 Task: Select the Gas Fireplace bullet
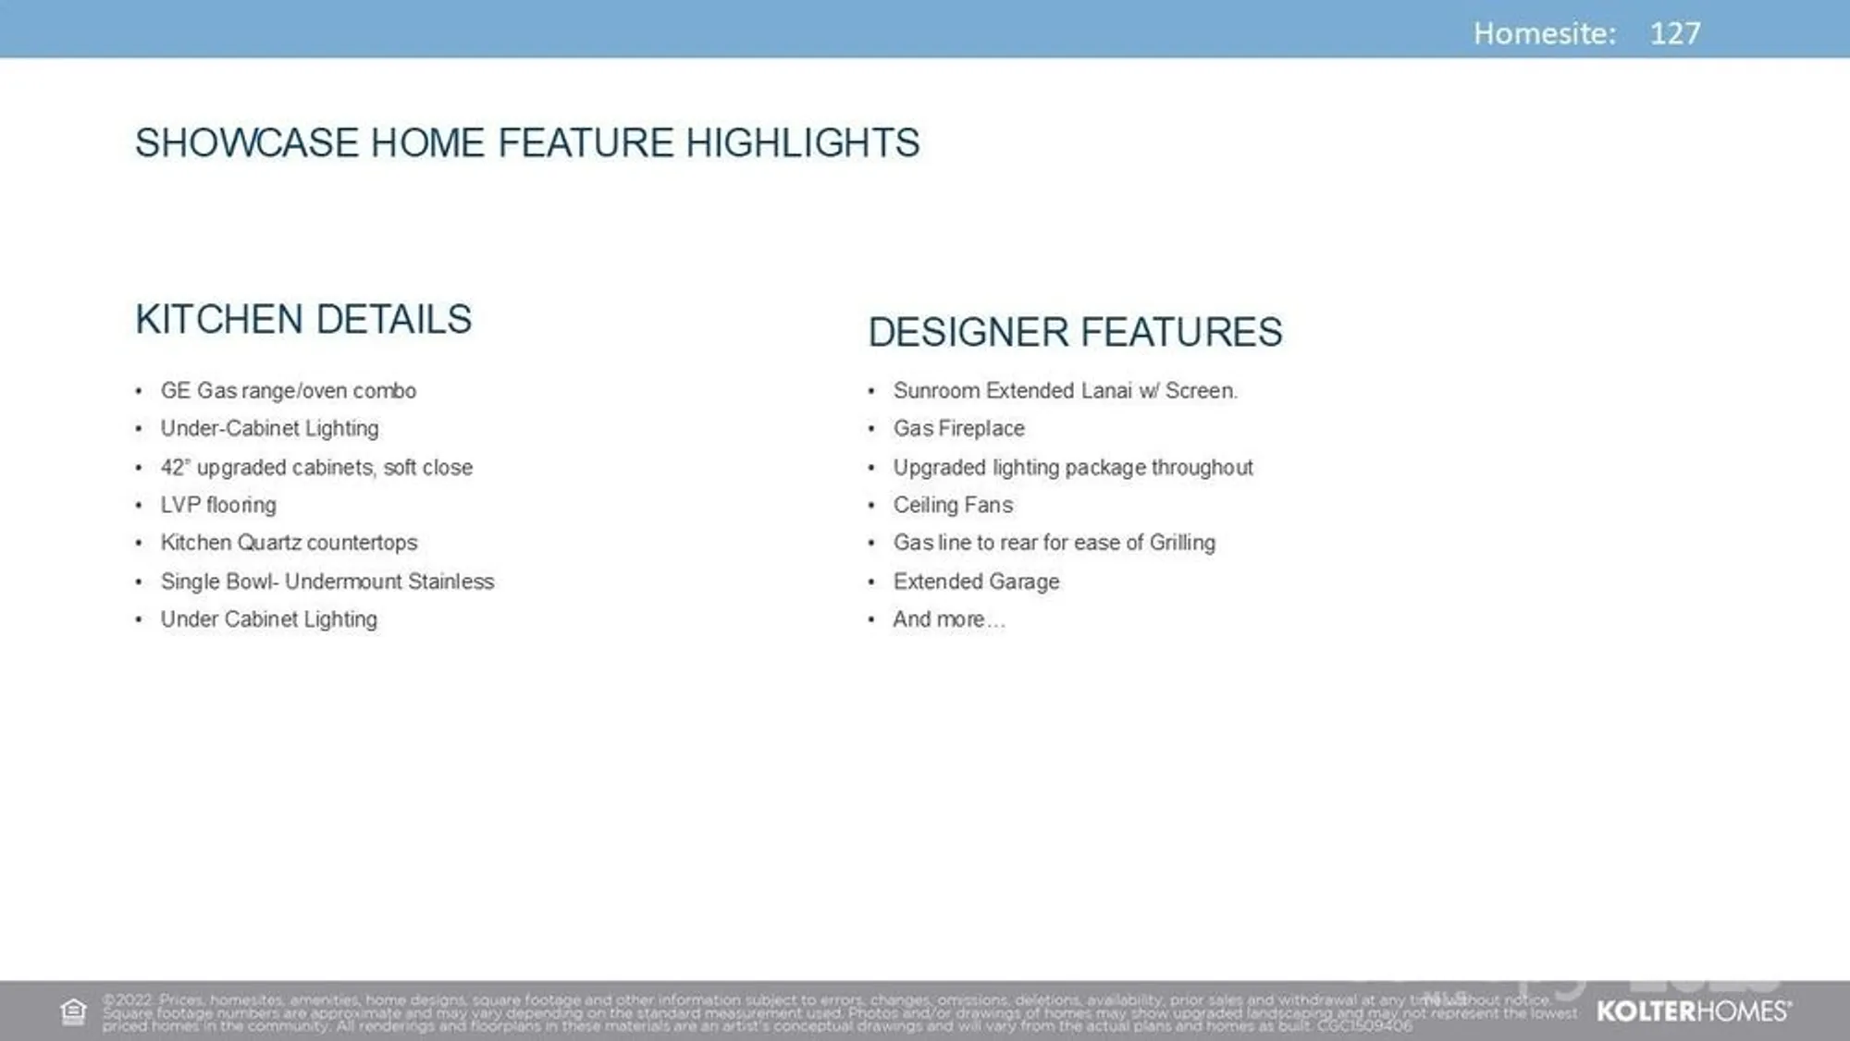[958, 429]
